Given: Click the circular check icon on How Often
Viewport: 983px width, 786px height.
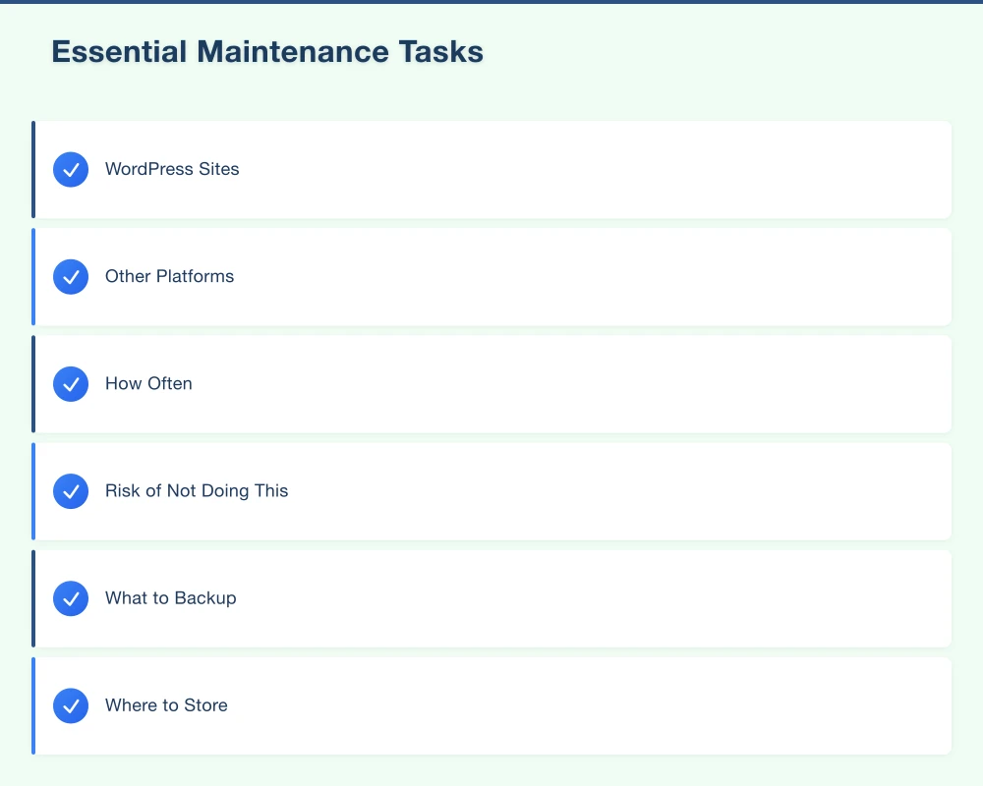Looking at the screenshot, I should [x=70, y=384].
